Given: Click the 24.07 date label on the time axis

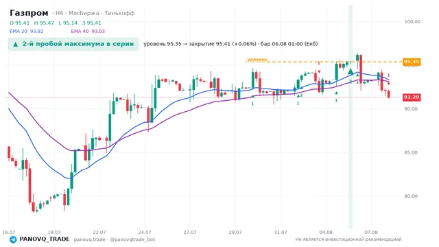Looking at the screenshot, I should pos(145,233).
